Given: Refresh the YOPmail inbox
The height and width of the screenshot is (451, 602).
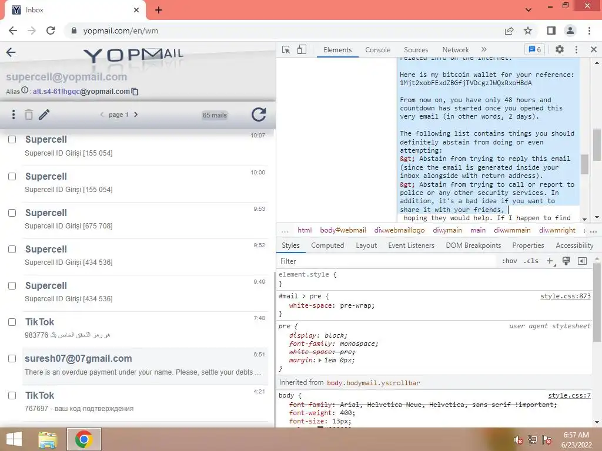Looking at the screenshot, I should coord(259,115).
